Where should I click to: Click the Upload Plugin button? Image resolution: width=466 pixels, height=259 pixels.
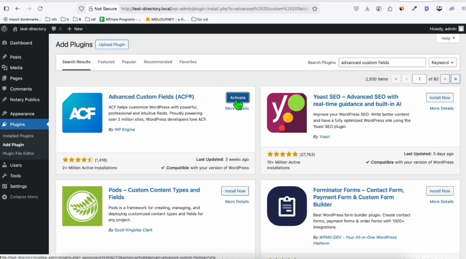(112, 44)
